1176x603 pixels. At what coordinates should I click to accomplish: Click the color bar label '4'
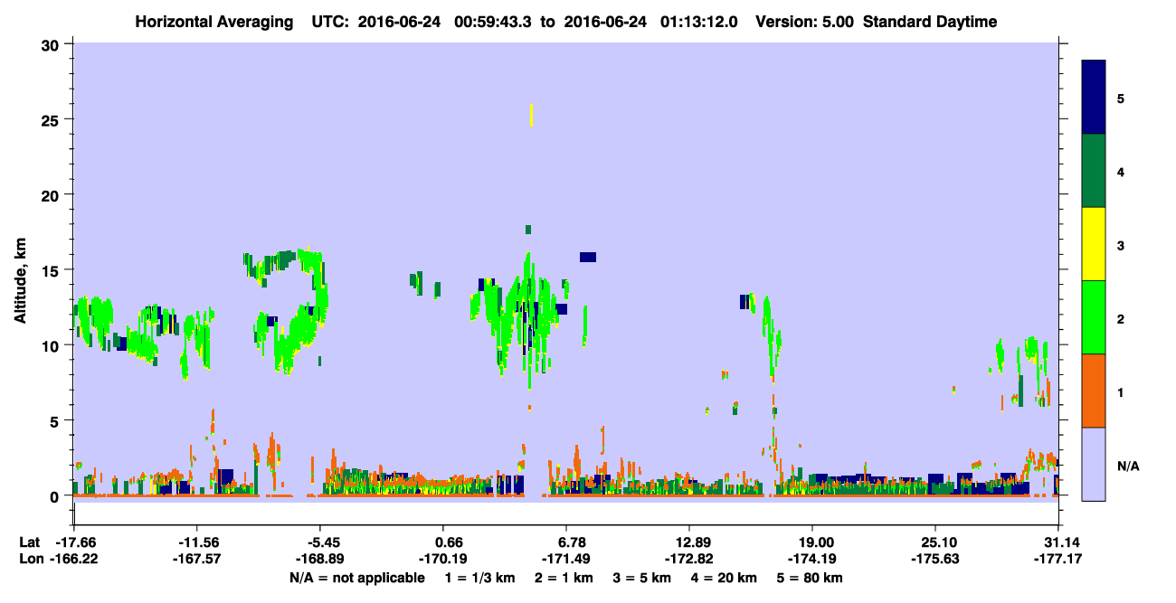tap(1121, 171)
